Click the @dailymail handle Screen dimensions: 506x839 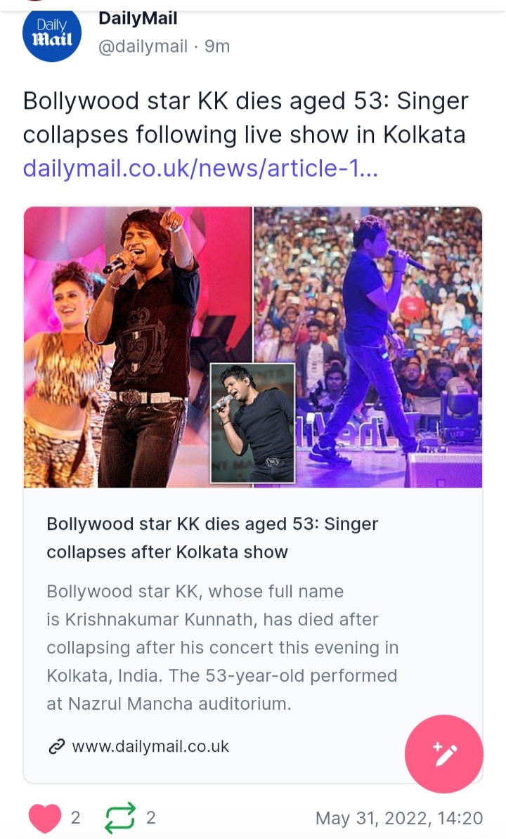[143, 46]
